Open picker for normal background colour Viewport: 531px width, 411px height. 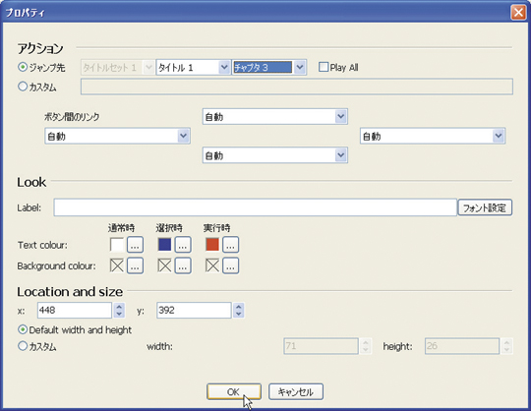click(x=135, y=265)
